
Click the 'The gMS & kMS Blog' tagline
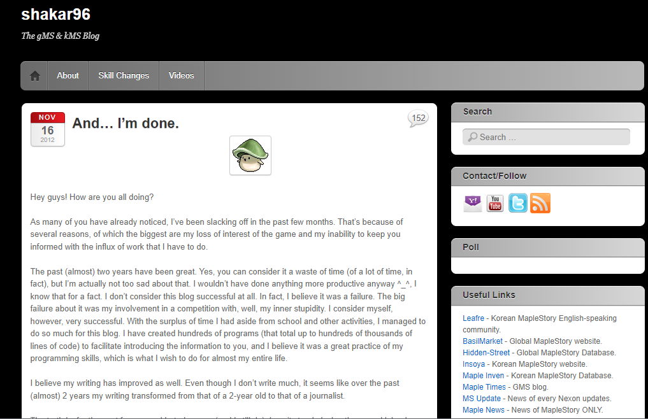pyautogui.click(x=61, y=36)
